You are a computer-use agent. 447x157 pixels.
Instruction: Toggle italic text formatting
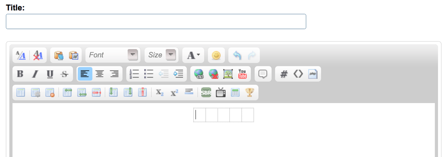pos(35,74)
